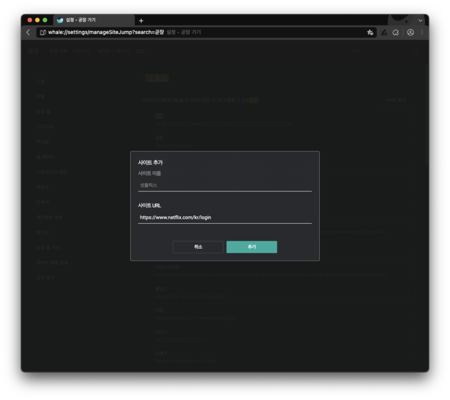Image resolution: width=450 pixels, height=400 pixels.
Task: Select 접근성 in settings sidebar
Action: tap(42, 232)
